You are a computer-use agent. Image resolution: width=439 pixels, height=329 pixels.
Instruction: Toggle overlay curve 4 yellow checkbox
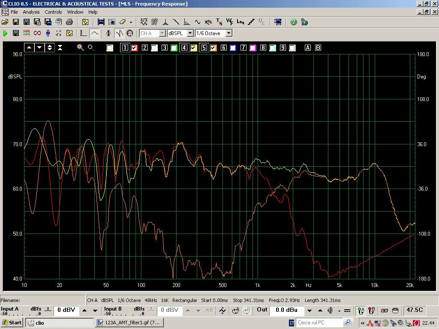coord(193,48)
